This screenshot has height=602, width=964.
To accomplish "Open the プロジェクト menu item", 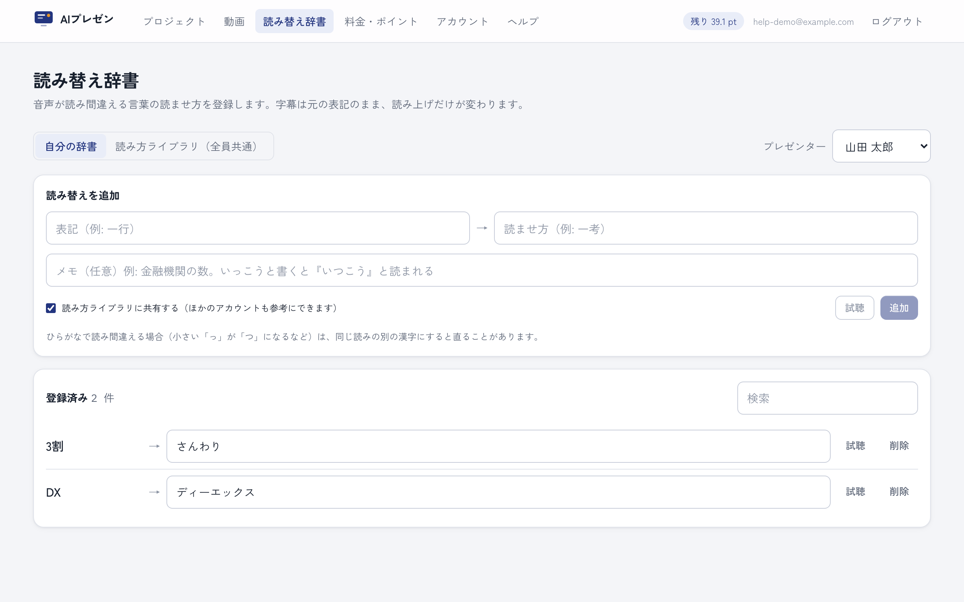I will (174, 21).
